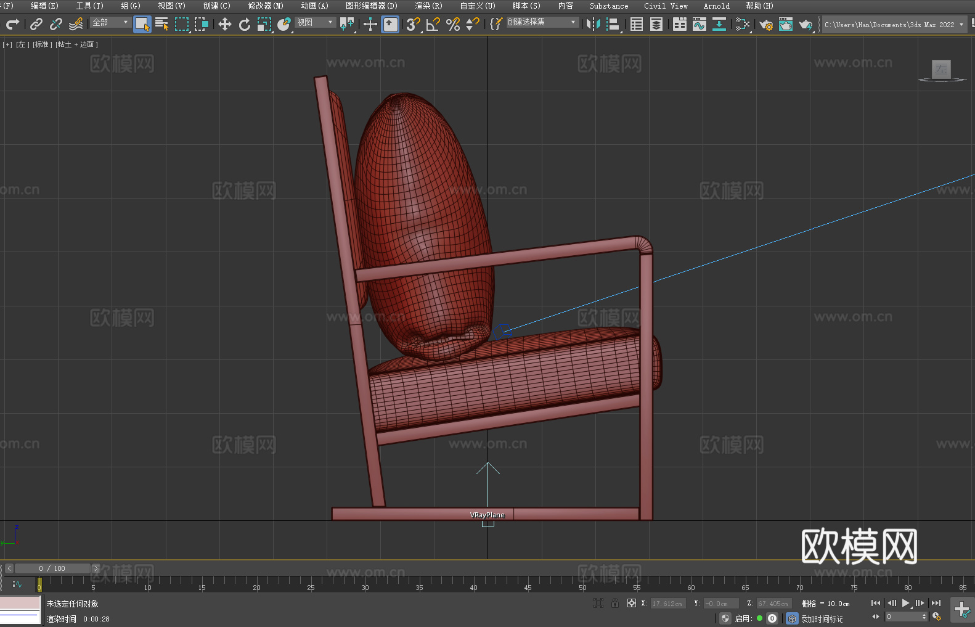Click time slider previous frame arrow

pos(9,568)
